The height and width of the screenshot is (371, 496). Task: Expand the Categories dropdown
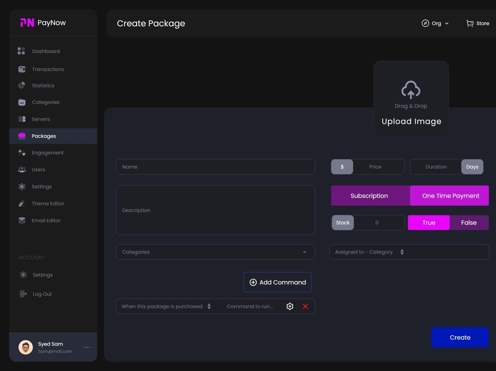[215, 252]
